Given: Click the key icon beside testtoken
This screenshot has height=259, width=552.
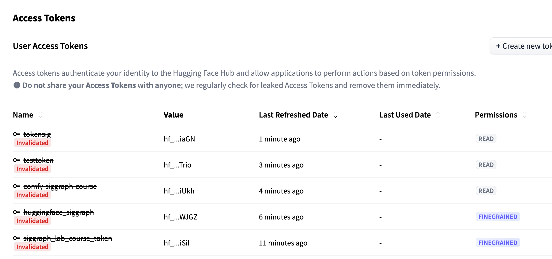Looking at the screenshot, I should point(17,160).
